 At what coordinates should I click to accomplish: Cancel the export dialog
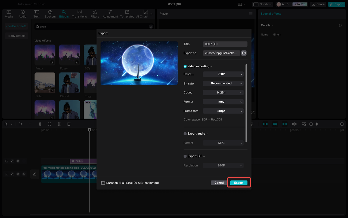pyautogui.click(x=219, y=183)
